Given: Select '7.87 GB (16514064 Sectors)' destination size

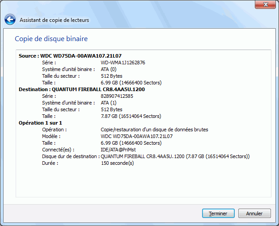Looking at the screenshot, I should (131, 116).
